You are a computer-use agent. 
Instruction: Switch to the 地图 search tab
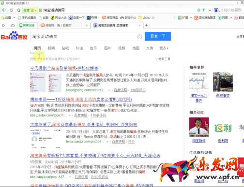(x=136, y=48)
